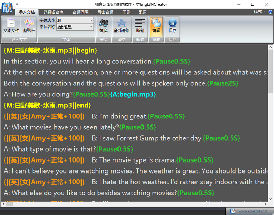Toggle the 编辑 edit mode button
This screenshot has height=215, width=274.
[x=156, y=27]
